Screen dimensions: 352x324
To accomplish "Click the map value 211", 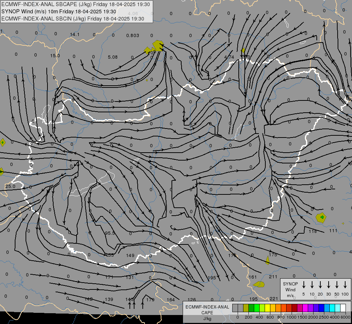I will click(x=273, y=276).
